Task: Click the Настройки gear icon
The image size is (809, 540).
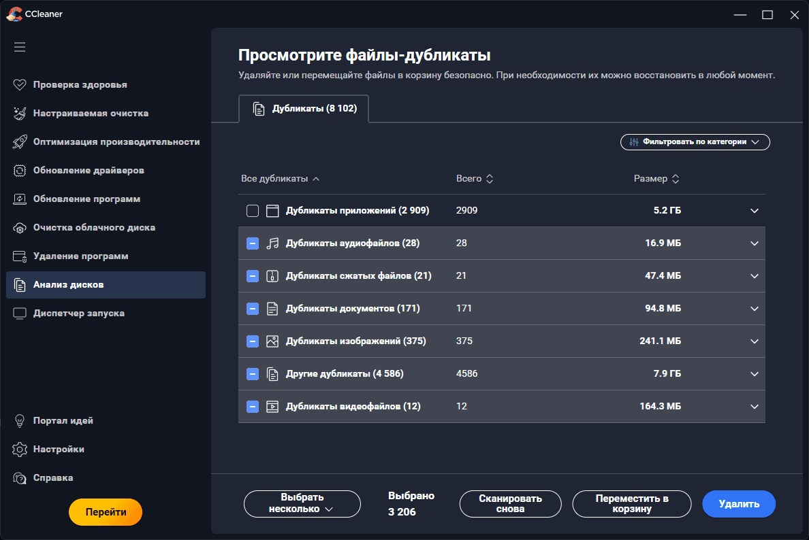Action: [20, 450]
